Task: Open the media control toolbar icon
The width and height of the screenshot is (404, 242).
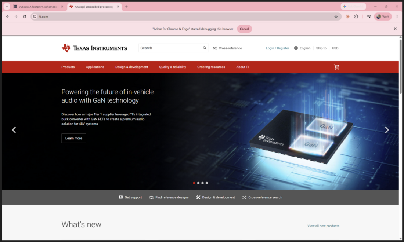Action: coord(369,16)
